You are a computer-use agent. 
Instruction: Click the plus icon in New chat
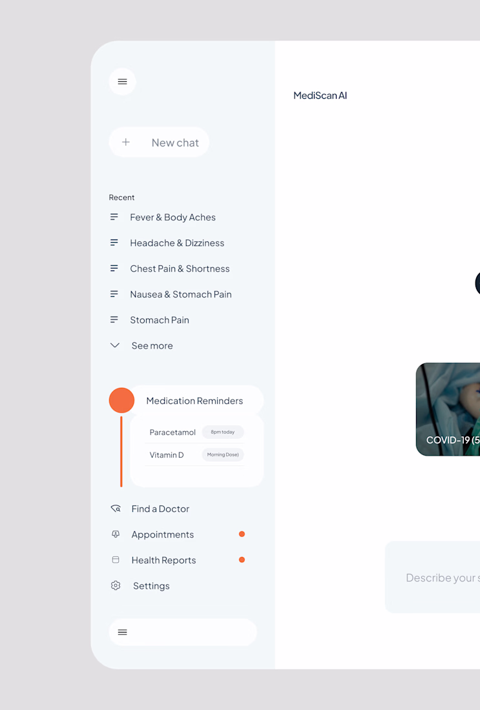[126, 142]
